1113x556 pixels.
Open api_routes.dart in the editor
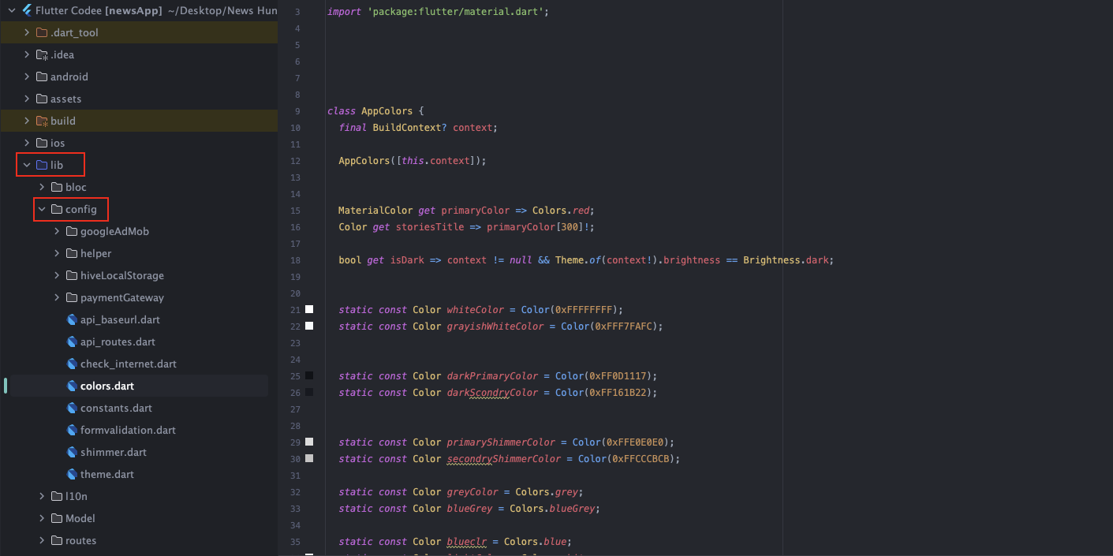point(118,342)
